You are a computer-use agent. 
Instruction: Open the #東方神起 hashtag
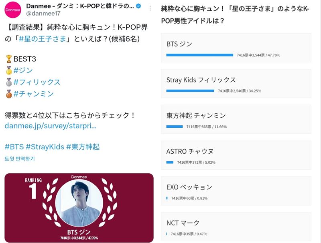83,147
